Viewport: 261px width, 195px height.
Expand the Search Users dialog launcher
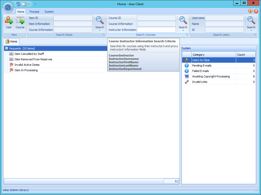pyautogui.click(x=255, y=35)
